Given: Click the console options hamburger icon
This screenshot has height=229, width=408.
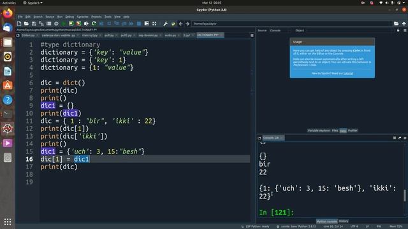Looking at the screenshot, I should click(405, 138).
